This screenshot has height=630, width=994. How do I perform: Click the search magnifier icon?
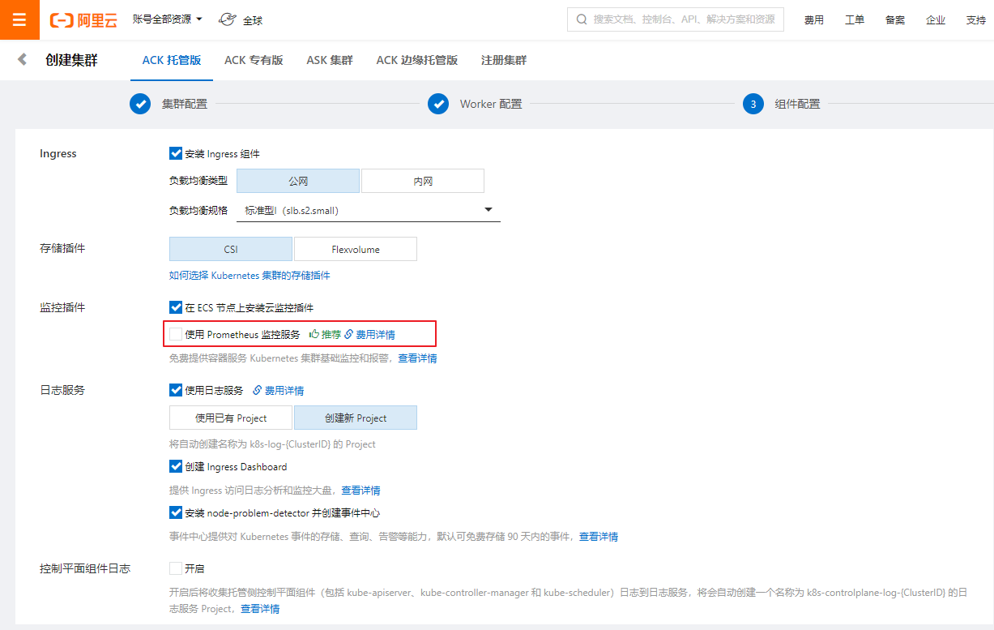582,19
